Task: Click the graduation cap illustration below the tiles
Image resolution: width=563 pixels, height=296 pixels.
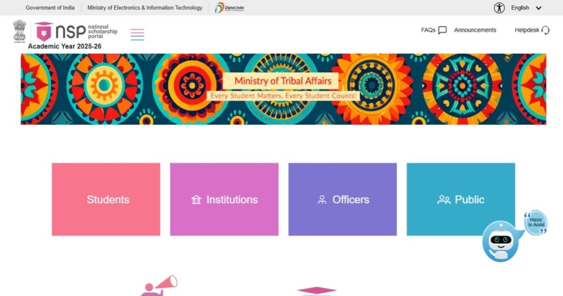Action: click(x=317, y=291)
